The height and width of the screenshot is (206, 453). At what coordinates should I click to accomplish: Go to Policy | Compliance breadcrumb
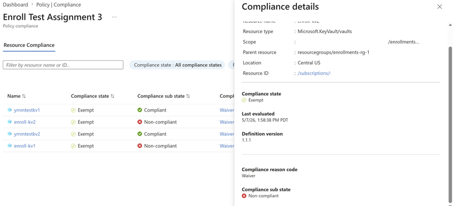pyautogui.click(x=59, y=4)
